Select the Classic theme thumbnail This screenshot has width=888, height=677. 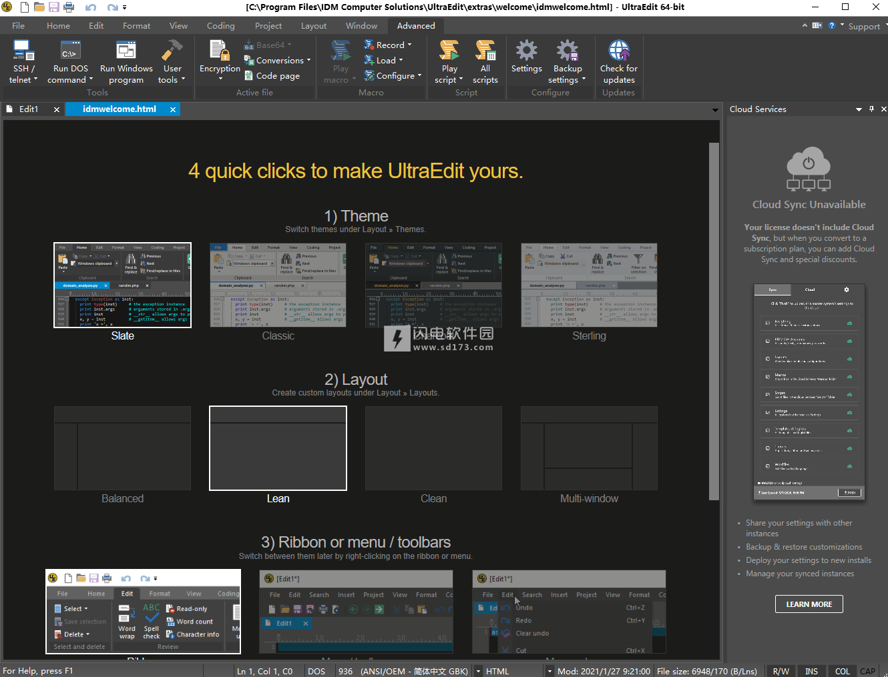point(278,285)
